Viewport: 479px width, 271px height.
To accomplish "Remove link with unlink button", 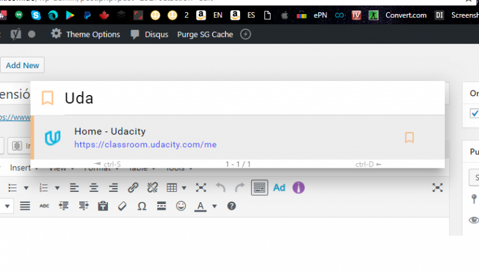I will [x=153, y=187].
